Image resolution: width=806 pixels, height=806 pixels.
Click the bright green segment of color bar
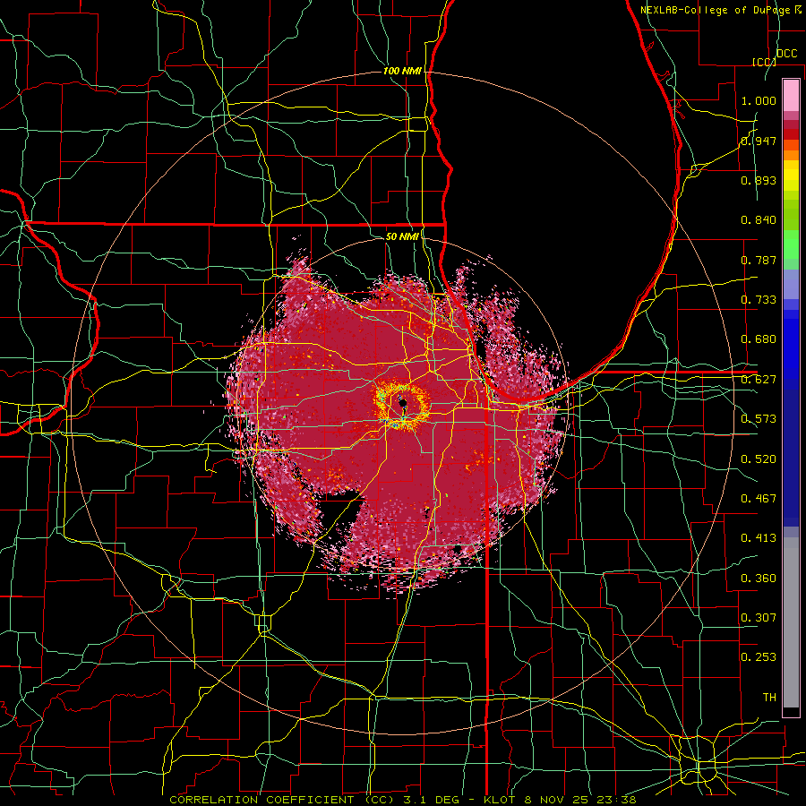[x=791, y=244]
